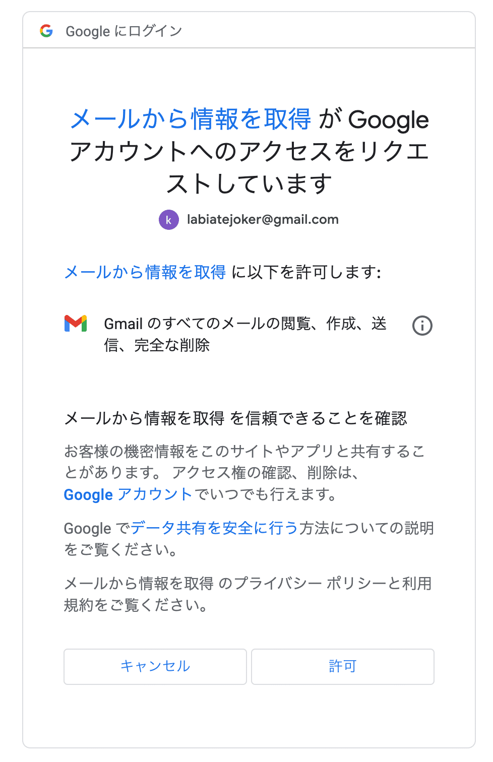Click the 許可 button to allow access

pos(343,666)
